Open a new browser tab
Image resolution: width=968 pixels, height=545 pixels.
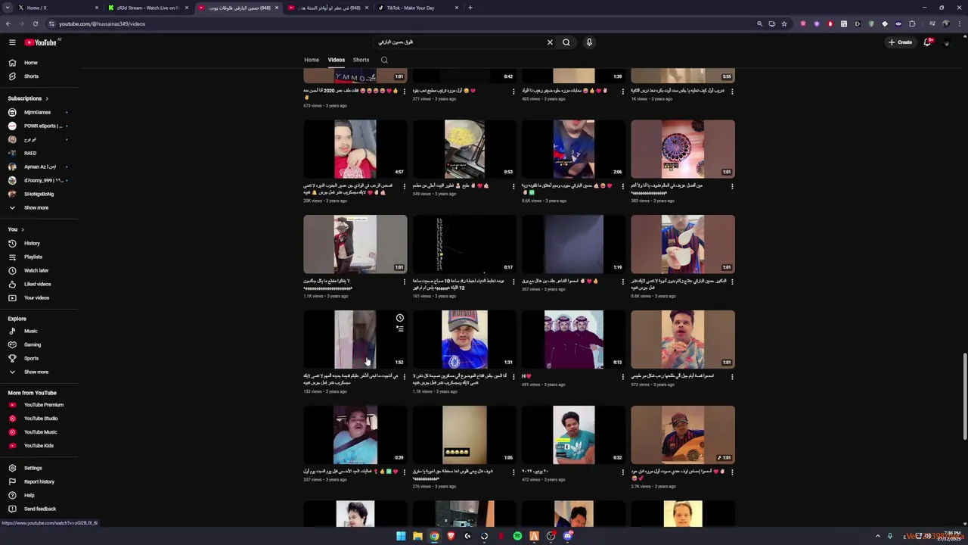(x=470, y=8)
